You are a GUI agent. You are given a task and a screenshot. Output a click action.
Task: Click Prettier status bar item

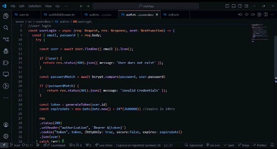click(260, 145)
